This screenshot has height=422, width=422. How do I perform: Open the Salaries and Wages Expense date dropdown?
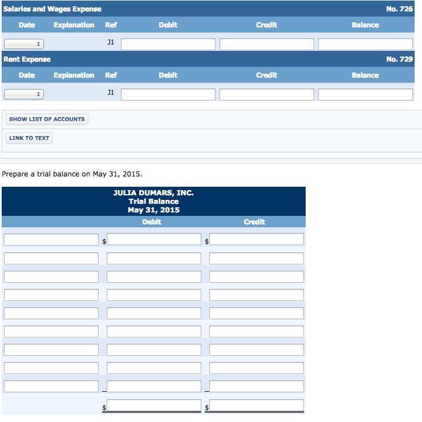click(24, 44)
